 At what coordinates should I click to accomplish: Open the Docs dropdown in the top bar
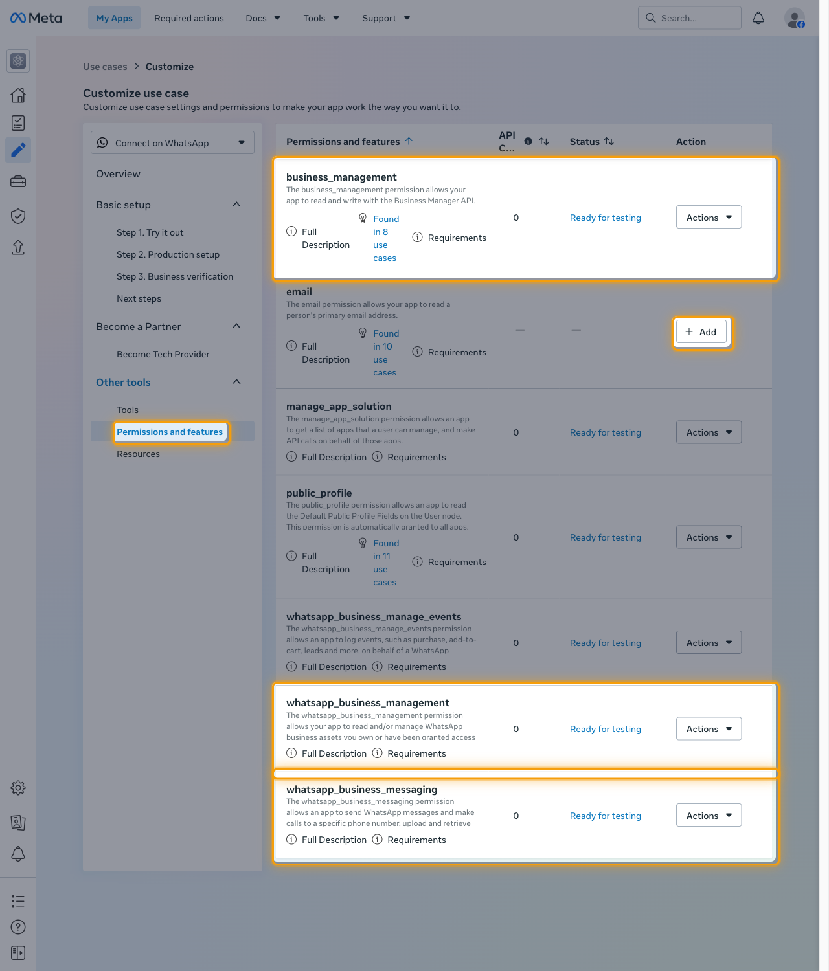coord(263,18)
